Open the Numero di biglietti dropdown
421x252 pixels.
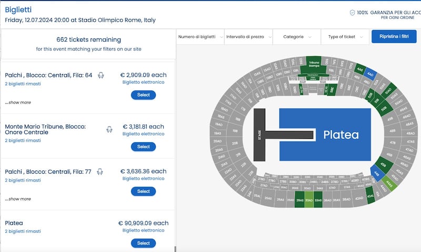click(200, 37)
